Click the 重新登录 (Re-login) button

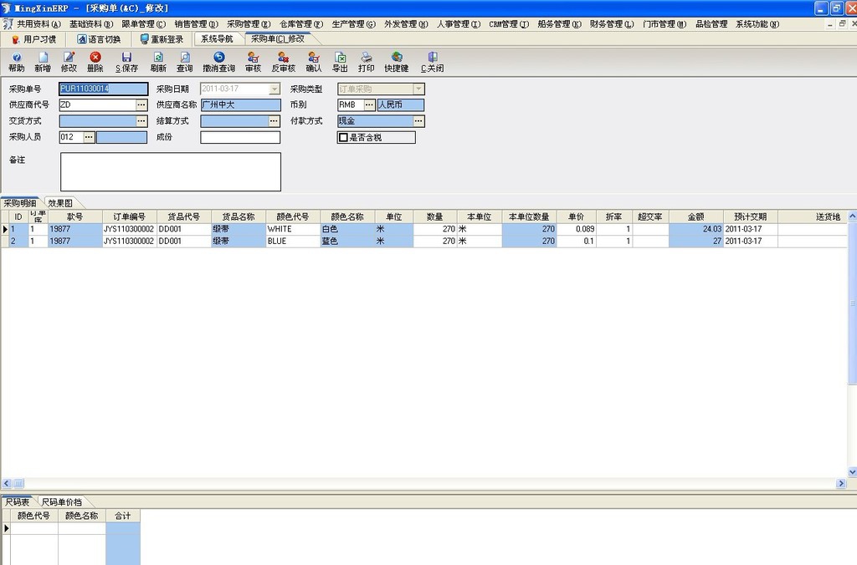click(161, 38)
